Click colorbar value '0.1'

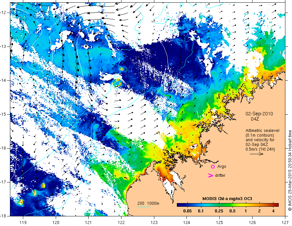click(200, 211)
